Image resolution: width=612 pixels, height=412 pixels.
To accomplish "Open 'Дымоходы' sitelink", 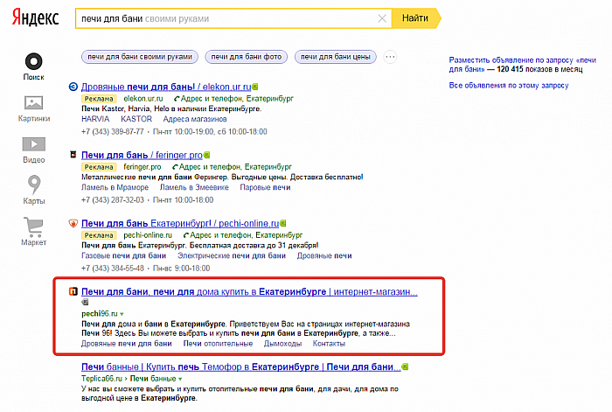I will pos(282,344).
